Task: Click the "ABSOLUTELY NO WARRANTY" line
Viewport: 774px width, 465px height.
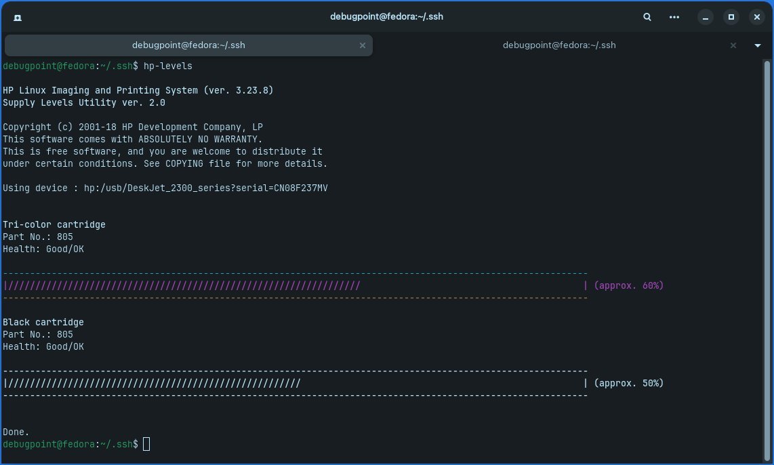Action: coord(133,139)
